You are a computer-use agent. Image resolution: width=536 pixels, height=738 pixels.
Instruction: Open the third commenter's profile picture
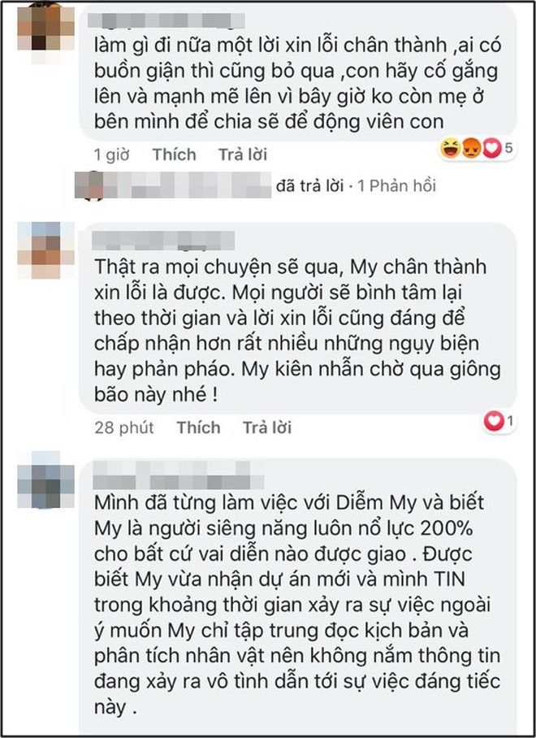point(45,480)
